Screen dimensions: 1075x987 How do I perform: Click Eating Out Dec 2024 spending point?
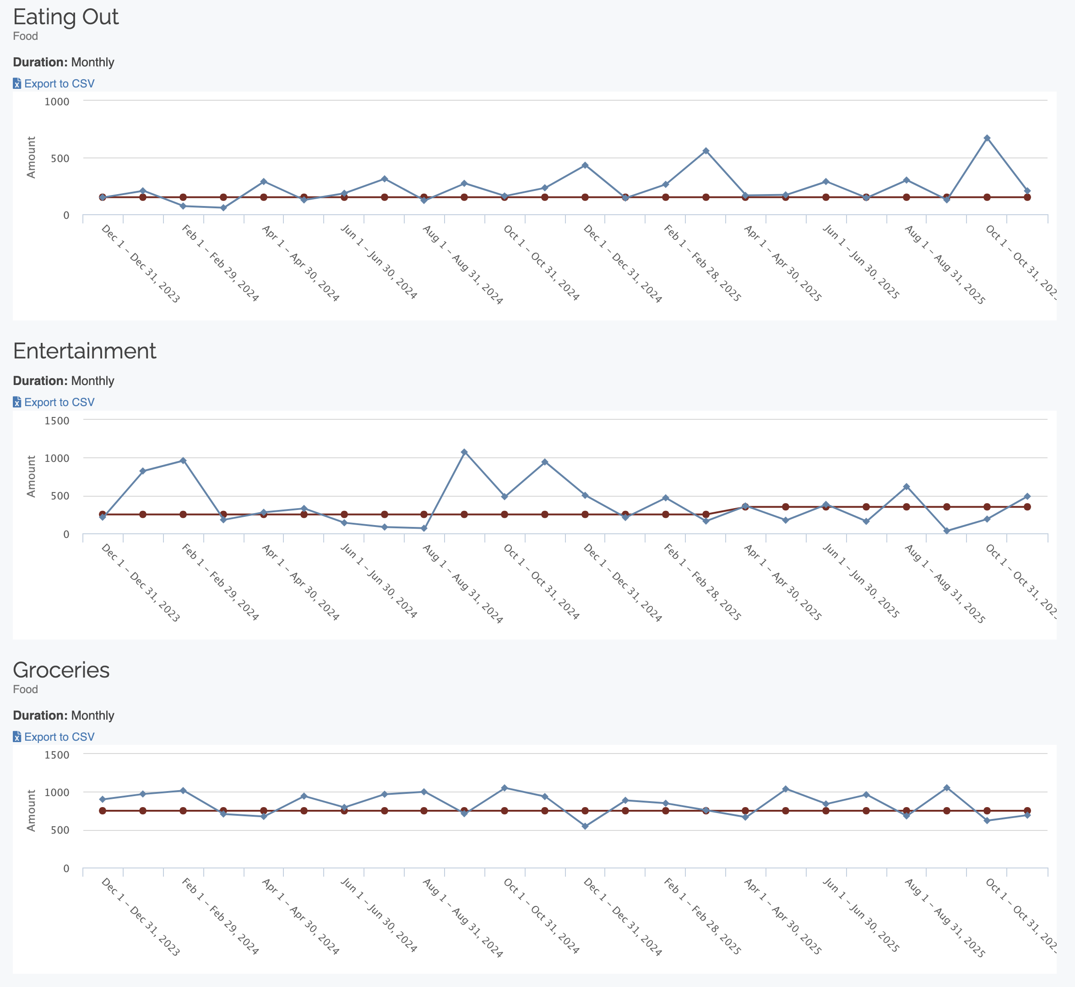coord(585,165)
